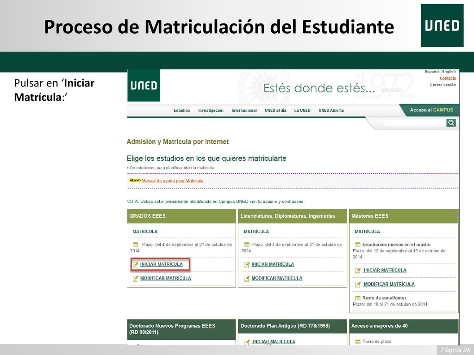The height and width of the screenshot is (355, 474).
Task: Click Iniciar Matrícula under Másteres EEES
Action: (x=385, y=270)
